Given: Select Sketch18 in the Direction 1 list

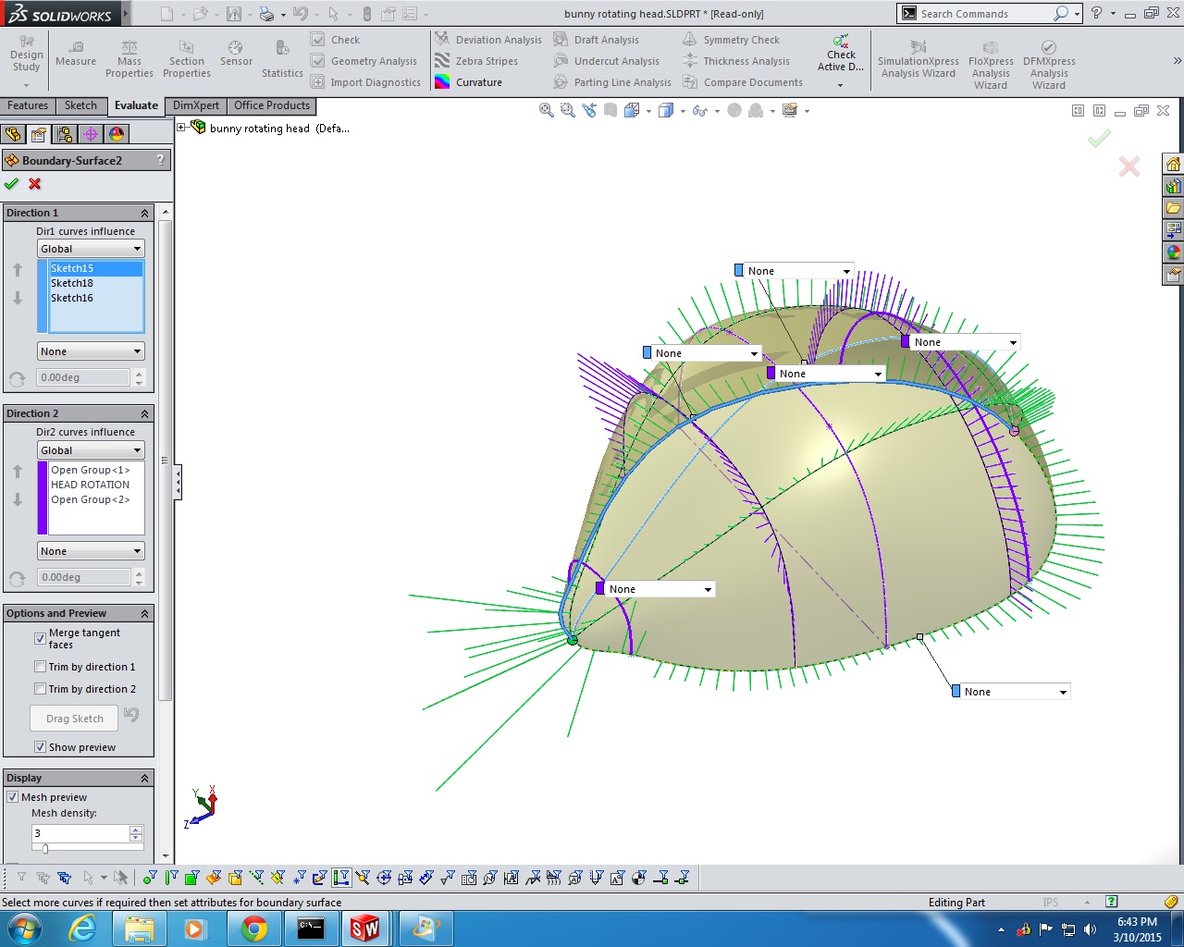Looking at the screenshot, I should point(72,283).
